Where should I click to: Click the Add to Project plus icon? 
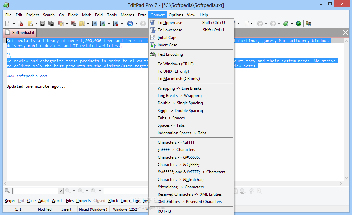click(103, 24)
